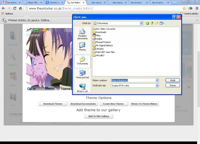Click Add To Site Gallery button
The image size is (200, 144).
point(99,116)
